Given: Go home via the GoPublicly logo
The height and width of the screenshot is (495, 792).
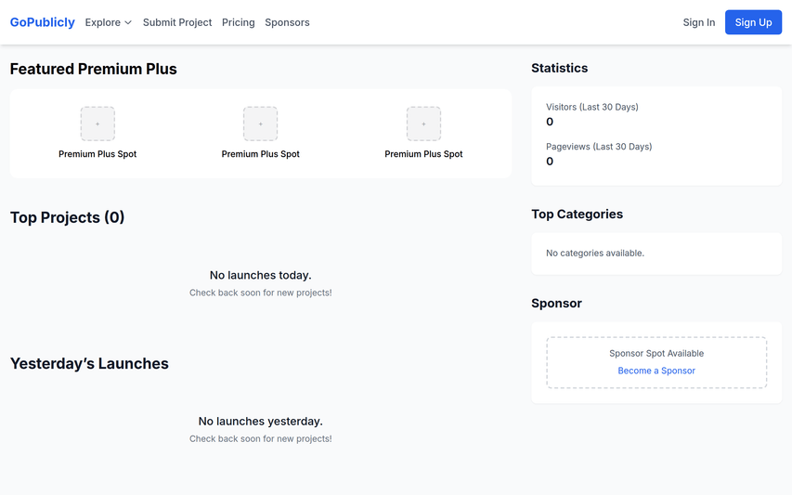Looking at the screenshot, I should (43, 22).
